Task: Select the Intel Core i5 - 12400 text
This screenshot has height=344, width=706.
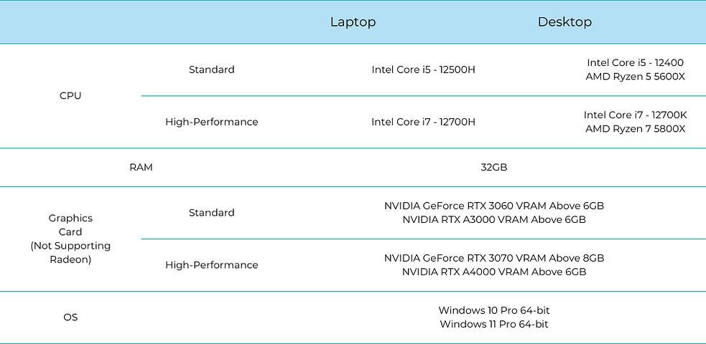Action: click(635, 62)
